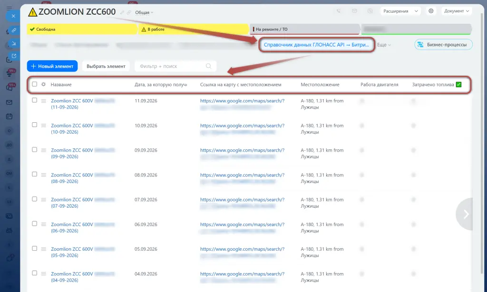Close the ZOOMLION ZCC600 side panel

(x=13, y=16)
